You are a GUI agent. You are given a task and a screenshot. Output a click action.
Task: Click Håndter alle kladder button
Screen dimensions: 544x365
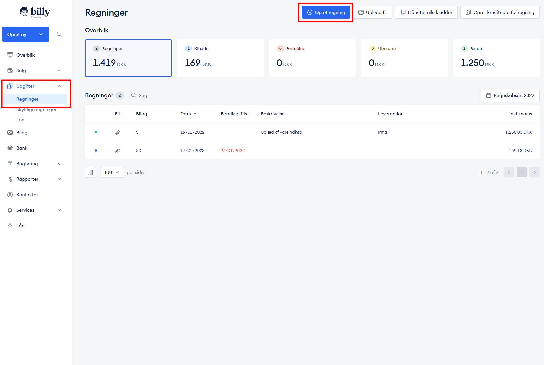pyautogui.click(x=426, y=12)
